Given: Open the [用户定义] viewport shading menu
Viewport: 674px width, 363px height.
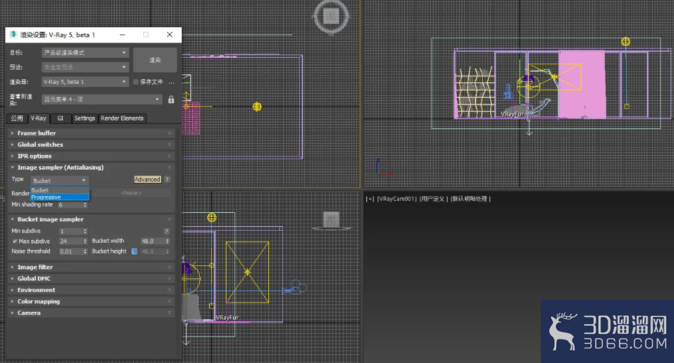Looking at the screenshot, I should click(x=434, y=199).
